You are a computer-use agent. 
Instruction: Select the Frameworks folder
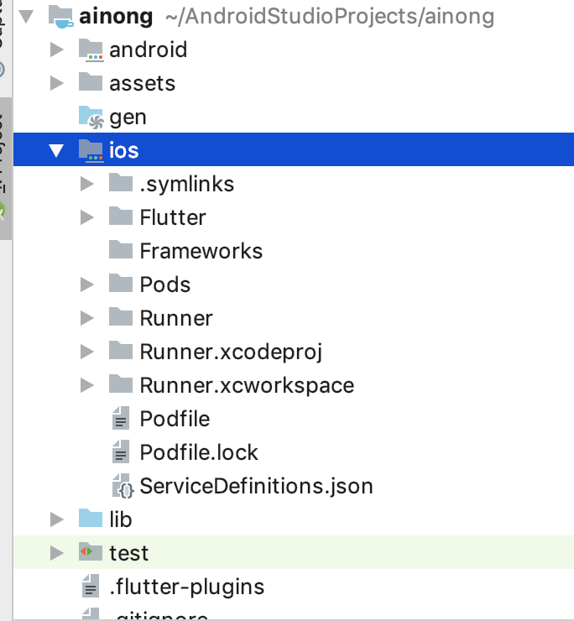point(201,251)
